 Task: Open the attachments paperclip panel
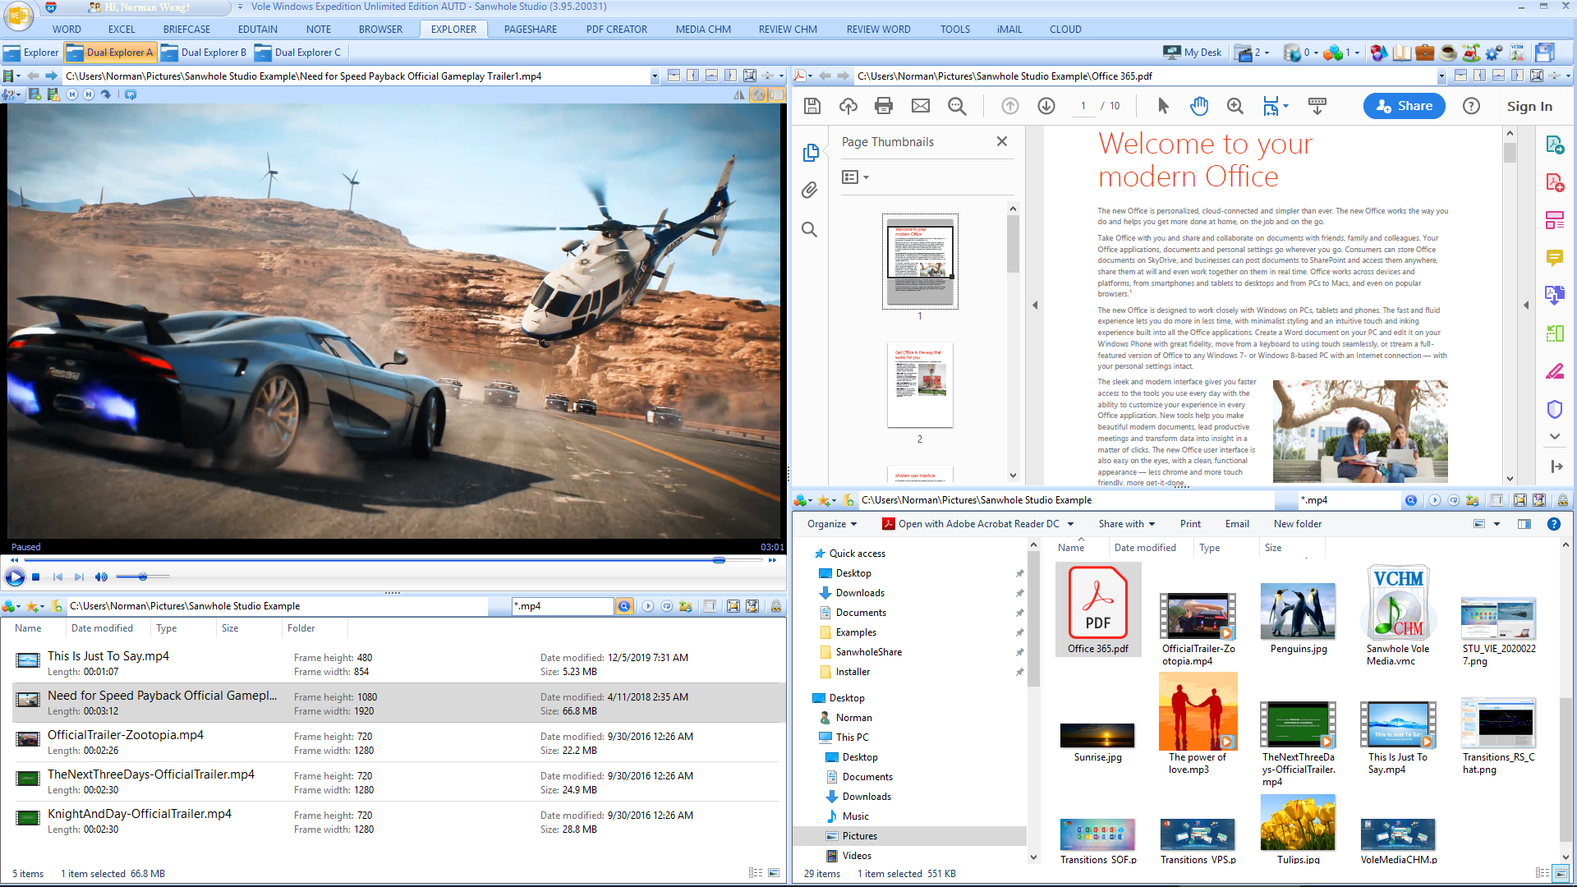pos(810,191)
